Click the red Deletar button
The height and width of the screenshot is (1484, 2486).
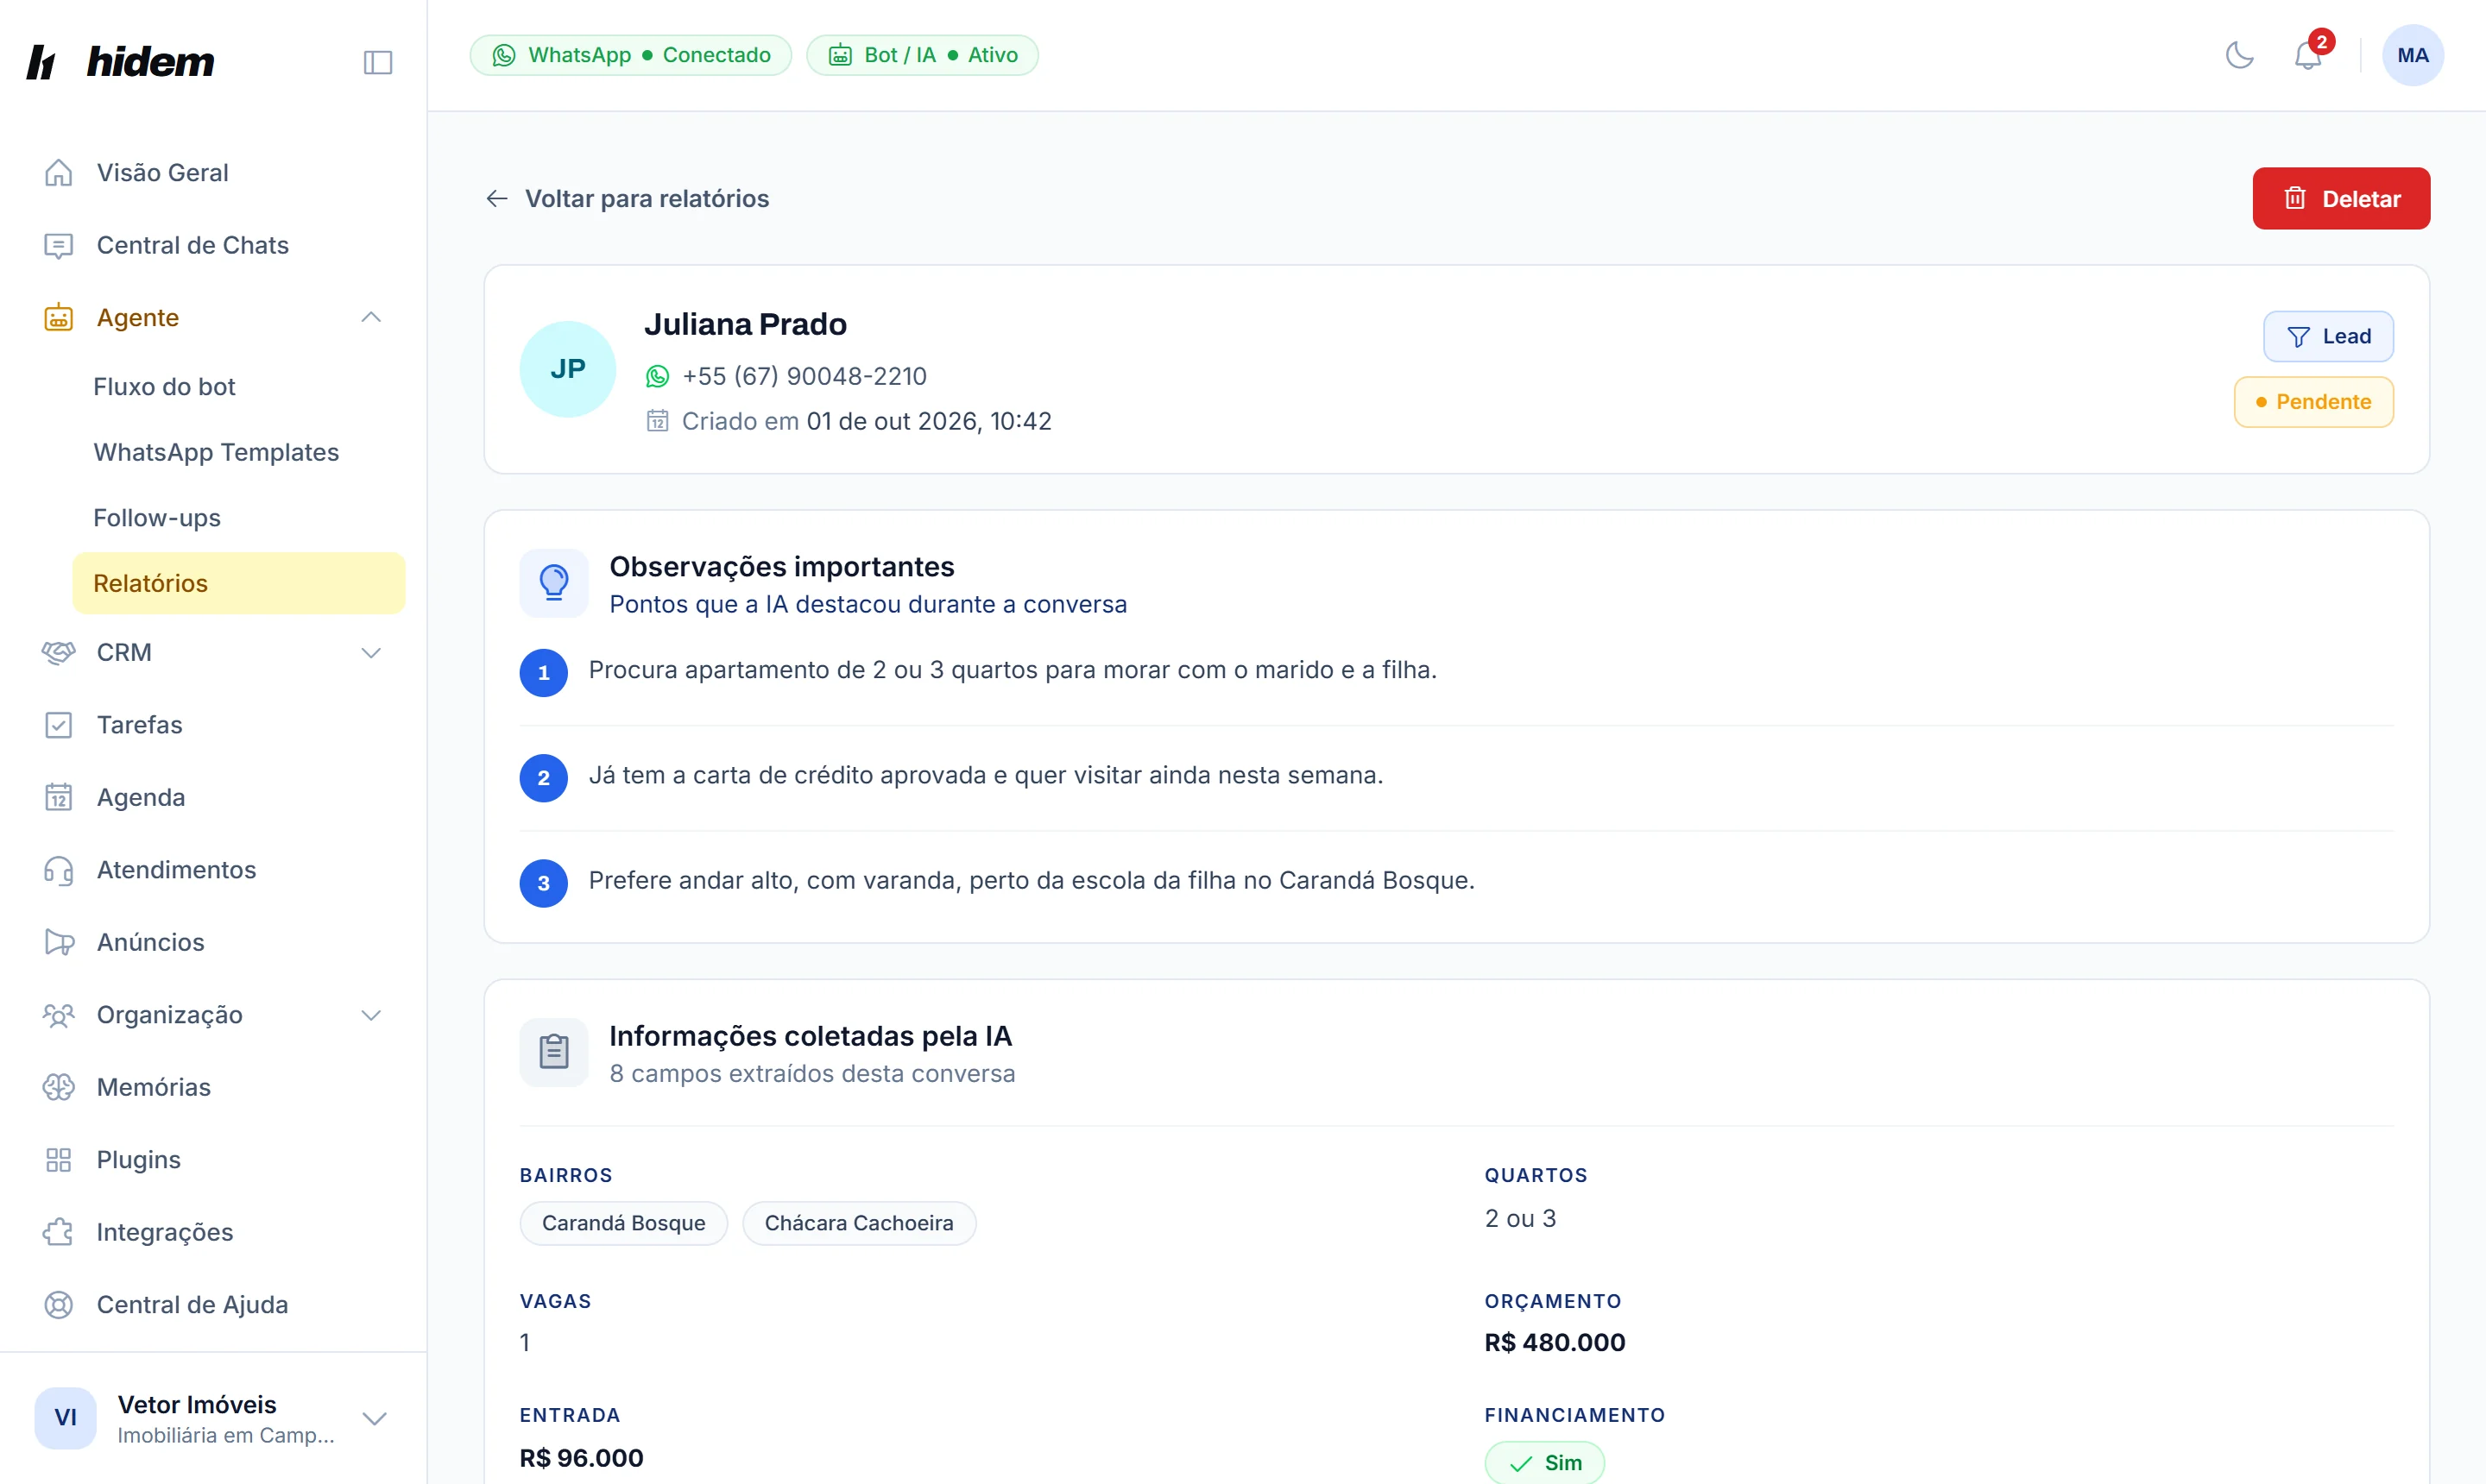(x=2341, y=198)
